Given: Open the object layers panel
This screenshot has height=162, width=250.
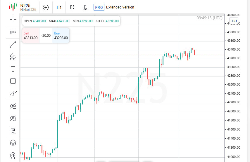Looking at the screenshot, I should point(13,143).
